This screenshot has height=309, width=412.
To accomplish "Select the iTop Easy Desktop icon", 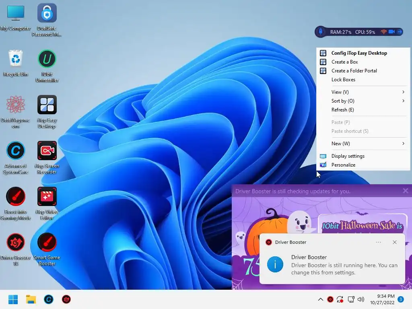I will [47, 112].
